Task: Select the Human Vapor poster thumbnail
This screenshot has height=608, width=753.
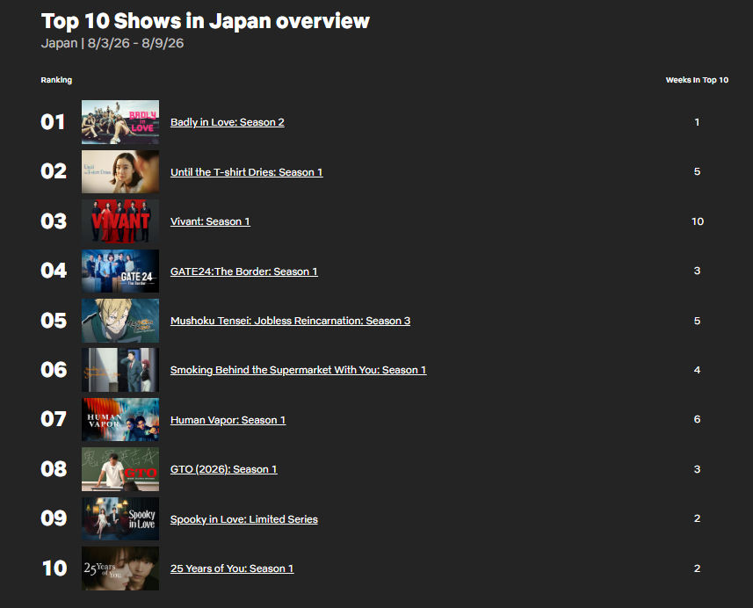Action: click(x=120, y=419)
